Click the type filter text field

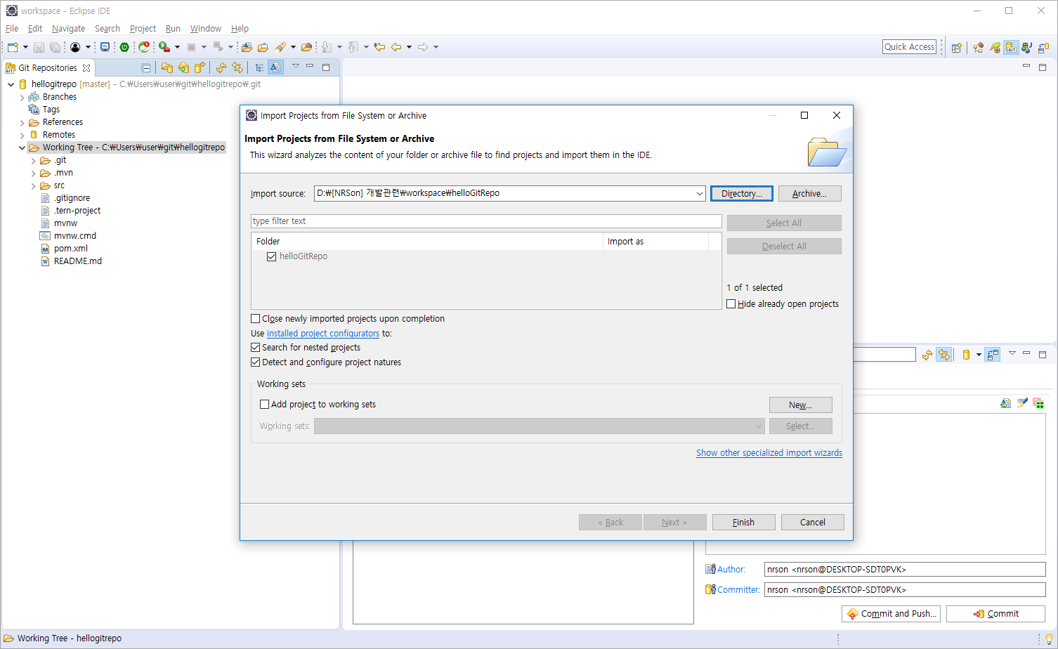click(486, 221)
